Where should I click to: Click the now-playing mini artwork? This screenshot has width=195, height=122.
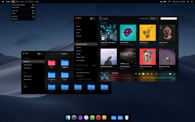[x=105, y=76]
